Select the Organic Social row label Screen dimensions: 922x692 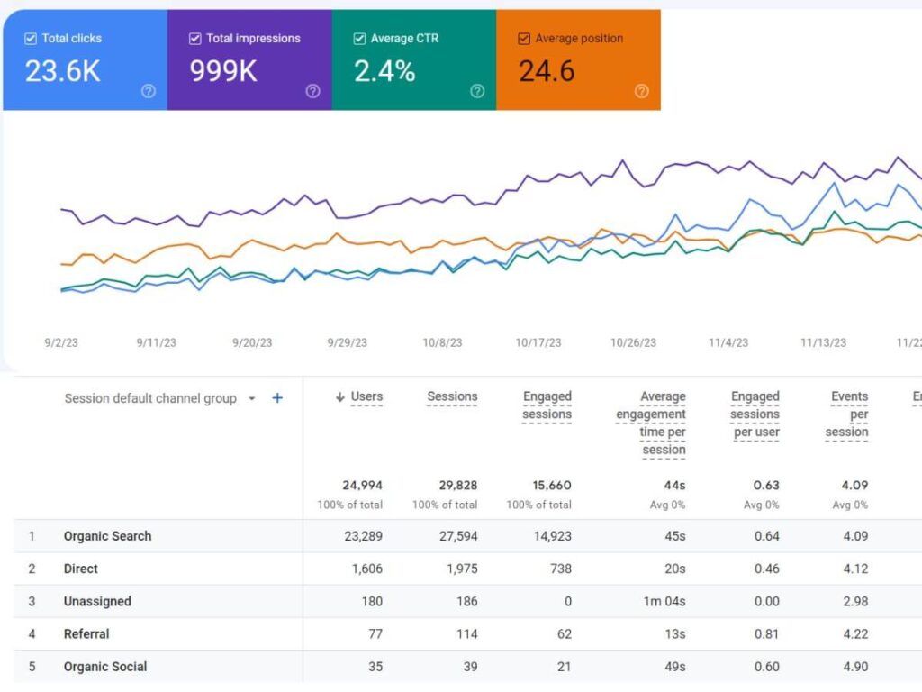[x=105, y=667]
